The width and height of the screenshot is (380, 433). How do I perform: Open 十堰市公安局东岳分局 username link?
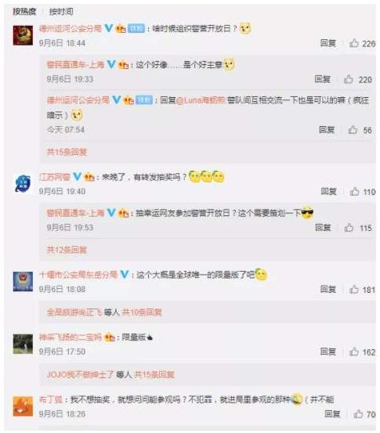click(78, 275)
